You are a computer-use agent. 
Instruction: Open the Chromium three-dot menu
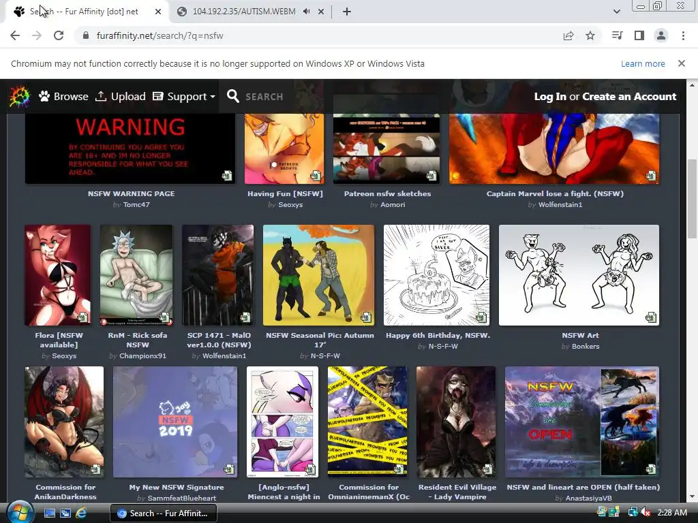pyautogui.click(x=683, y=35)
